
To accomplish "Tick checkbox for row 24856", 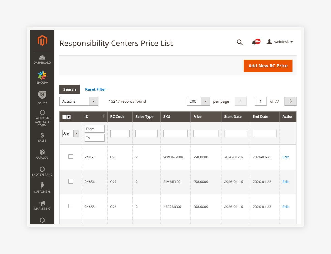I will tap(71, 181).
